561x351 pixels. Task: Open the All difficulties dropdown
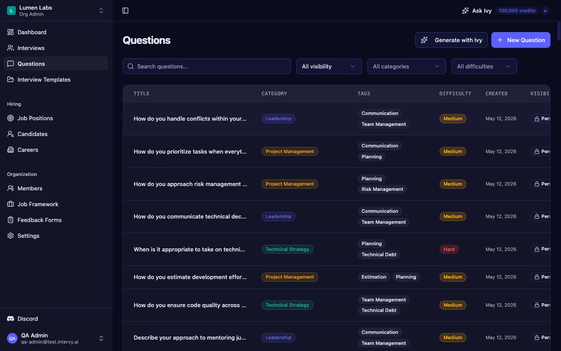coord(484,66)
